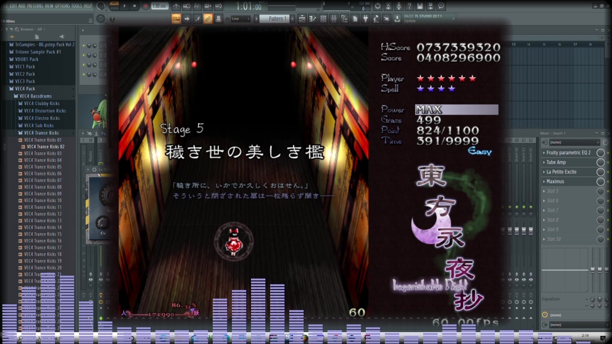The width and height of the screenshot is (612, 344).
Task: Toggle the metronome icon
Action: pyautogui.click(x=176, y=6)
